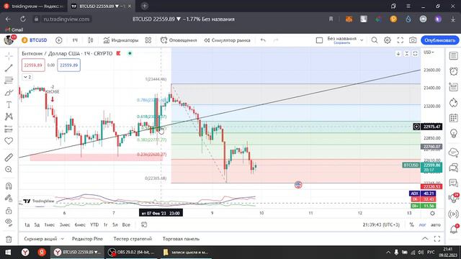The image size is (461, 259).
Task: Open the Fibonacci tools group
Action: [x=9, y=80]
